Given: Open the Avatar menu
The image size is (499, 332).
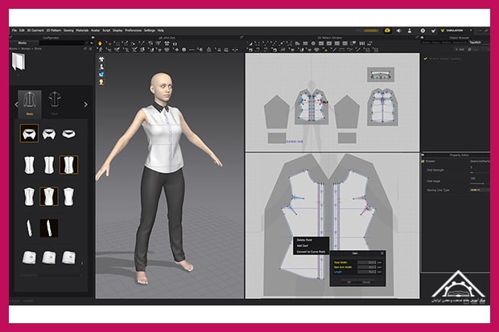Looking at the screenshot, I should [96, 31].
